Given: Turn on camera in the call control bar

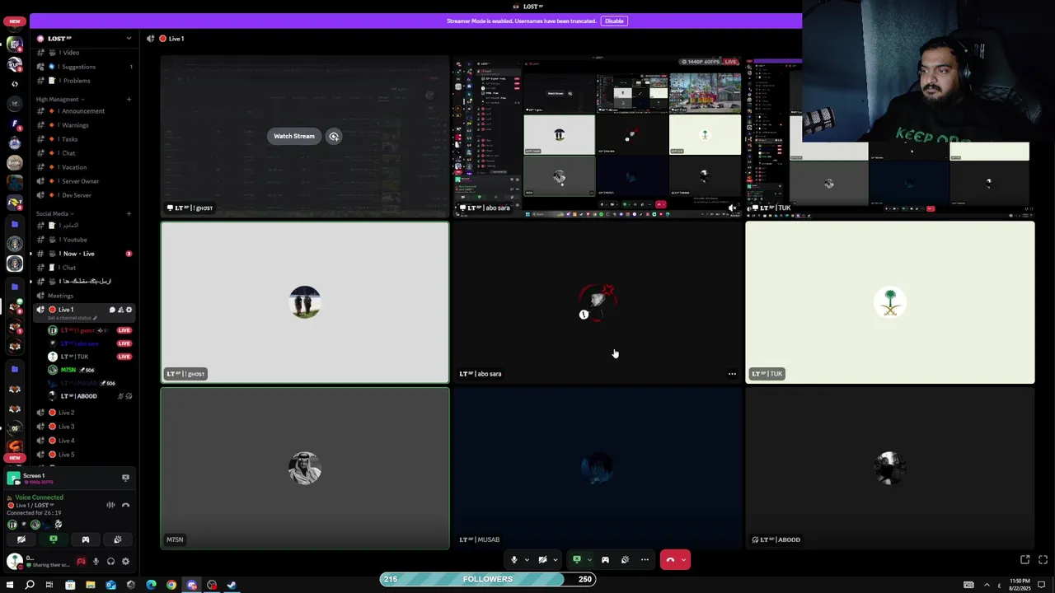Looking at the screenshot, I should tap(542, 560).
